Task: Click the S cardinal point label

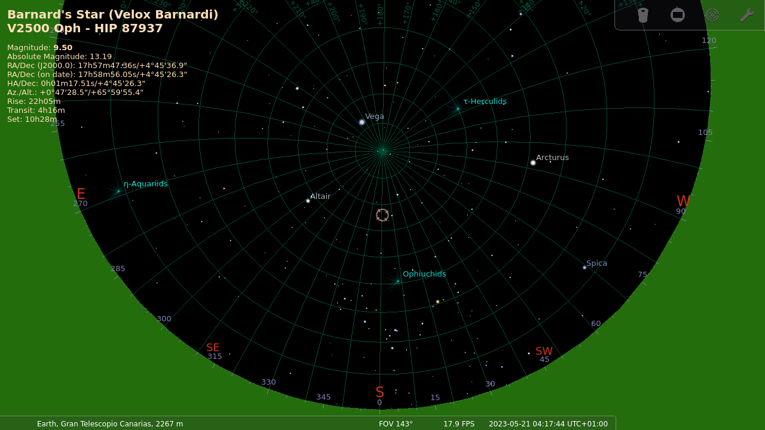Action: pyautogui.click(x=380, y=392)
